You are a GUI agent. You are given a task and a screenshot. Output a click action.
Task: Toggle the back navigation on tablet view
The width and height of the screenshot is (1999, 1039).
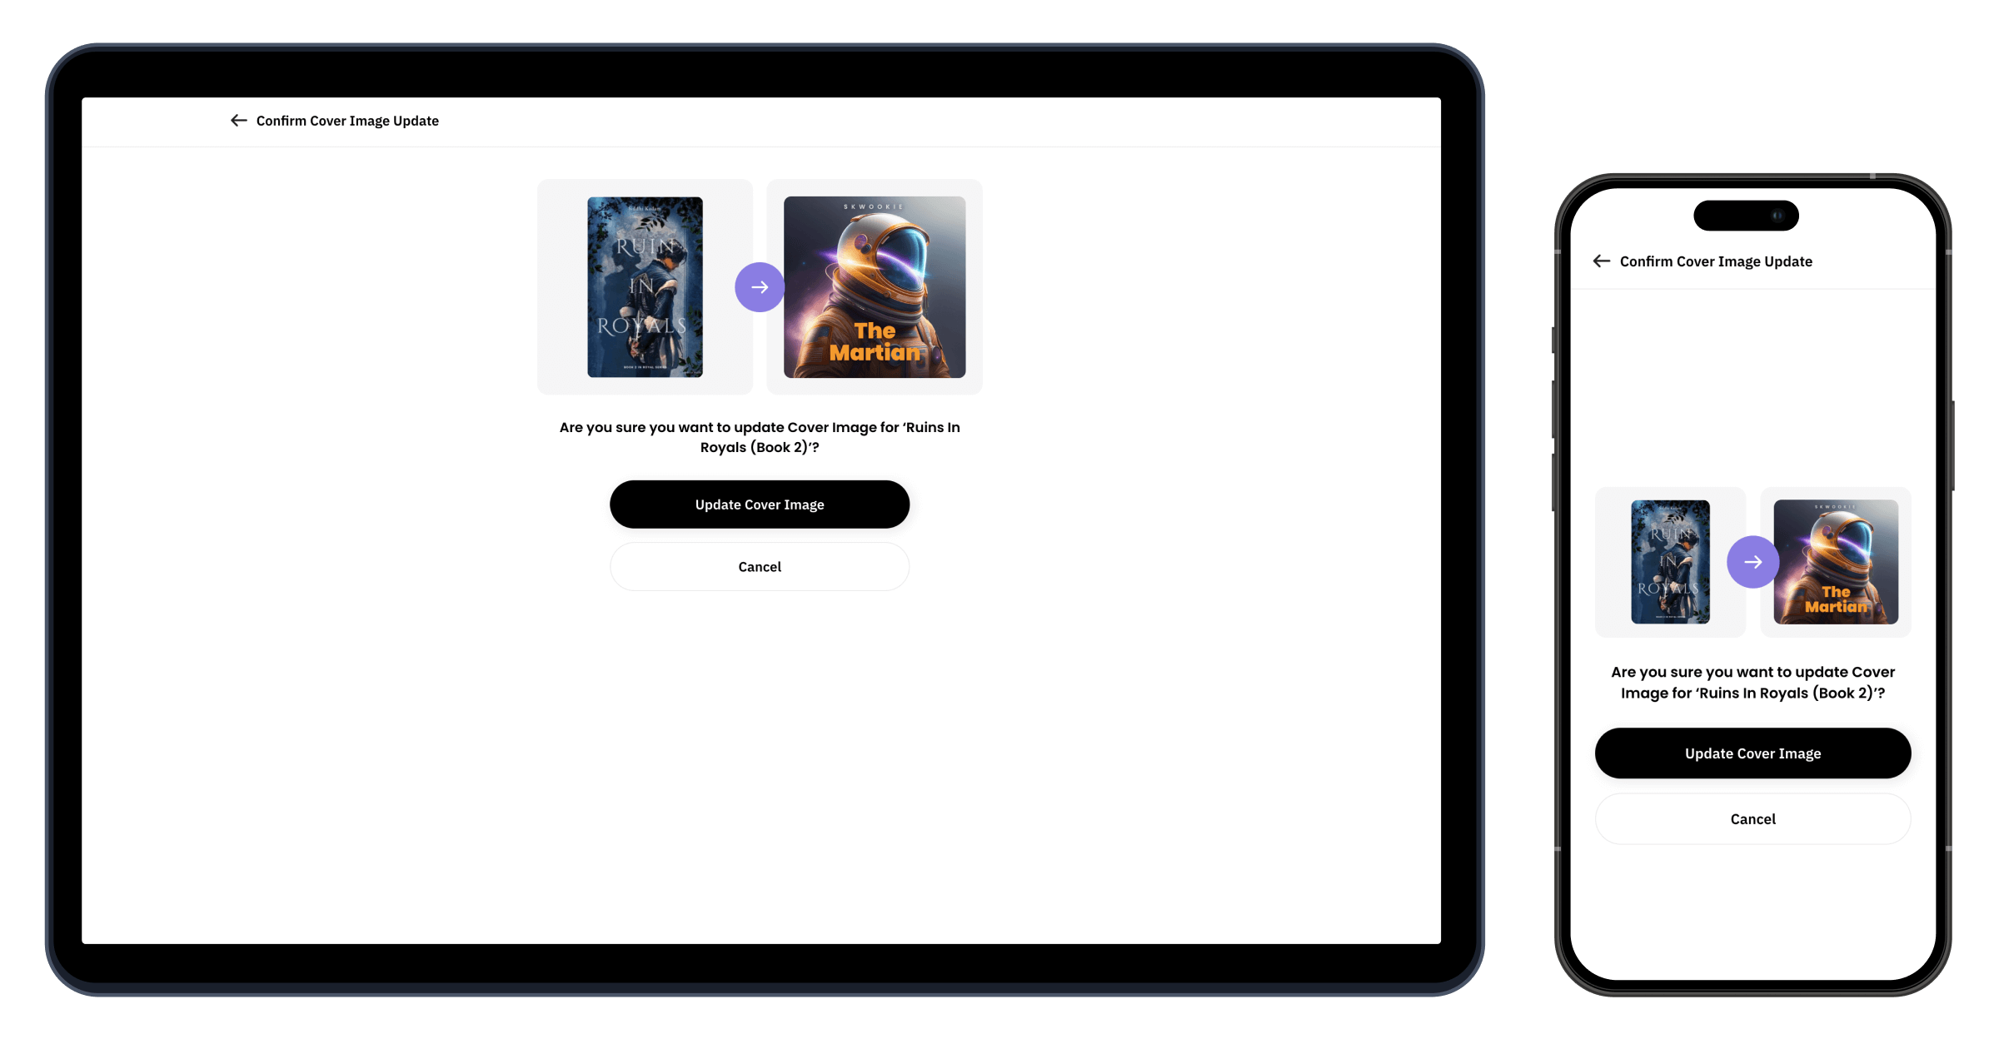(237, 120)
